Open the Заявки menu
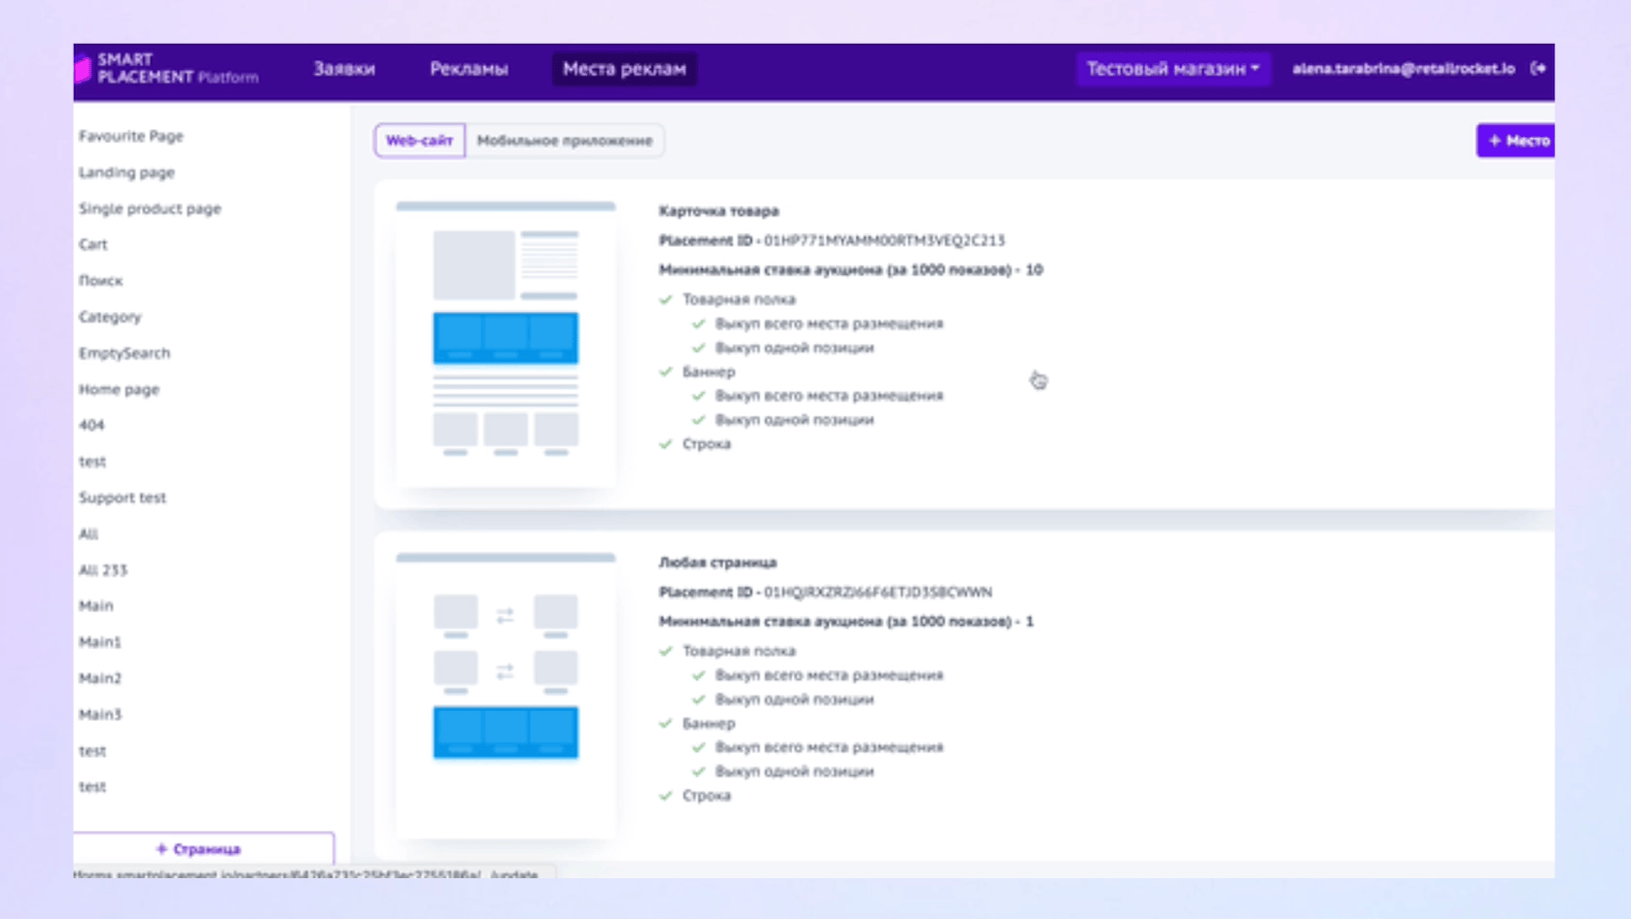 click(x=344, y=69)
